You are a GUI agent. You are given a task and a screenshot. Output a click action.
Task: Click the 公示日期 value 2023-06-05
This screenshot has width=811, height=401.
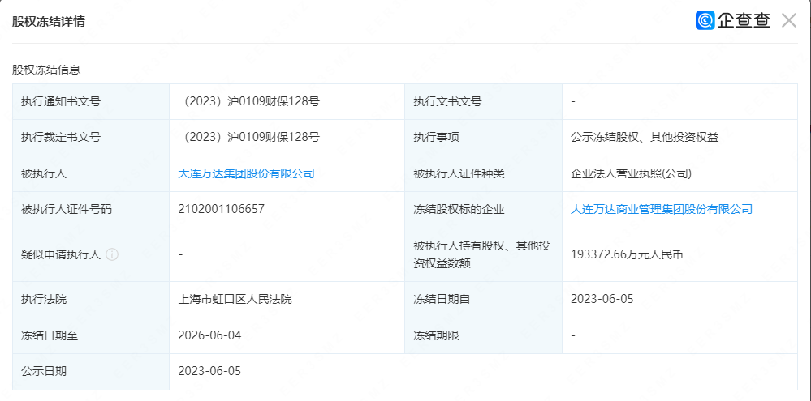pyautogui.click(x=209, y=371)
